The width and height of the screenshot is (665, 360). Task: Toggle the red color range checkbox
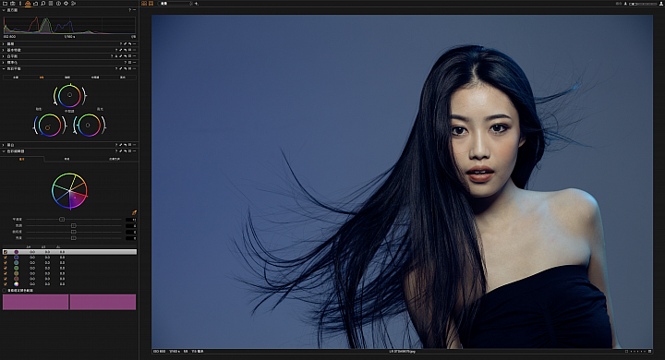(6, 279)
